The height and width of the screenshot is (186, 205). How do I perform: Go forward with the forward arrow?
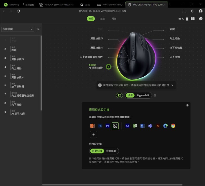coord(11,11)
